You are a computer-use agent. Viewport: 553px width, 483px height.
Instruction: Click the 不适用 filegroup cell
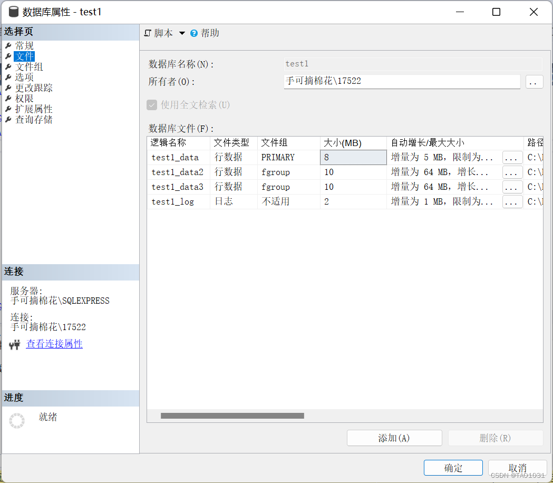(x=289, y=202)
